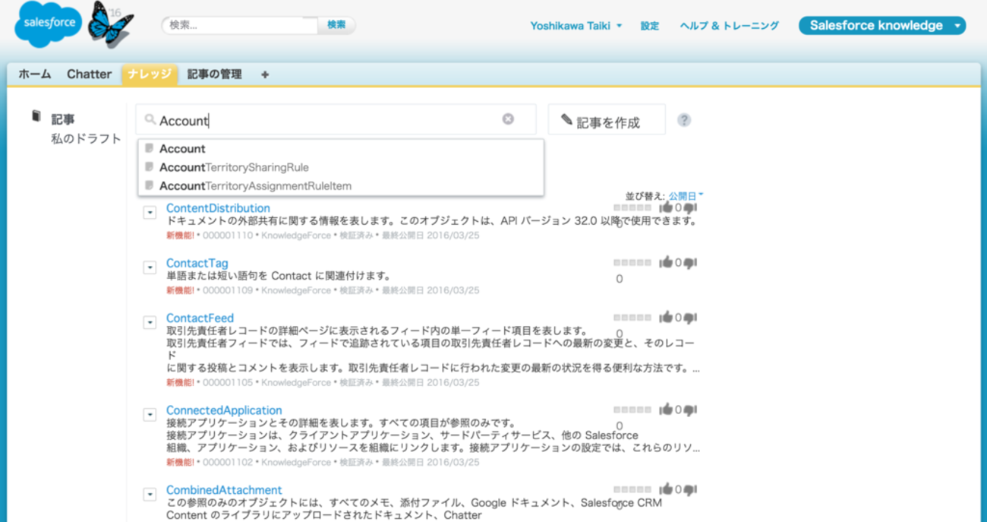This screenshot has height=522, width=987.
Task: Thumbs down the ContactTag article
Action: (690, 263)
